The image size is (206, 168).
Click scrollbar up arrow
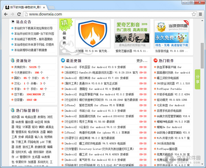pos(202,21)
